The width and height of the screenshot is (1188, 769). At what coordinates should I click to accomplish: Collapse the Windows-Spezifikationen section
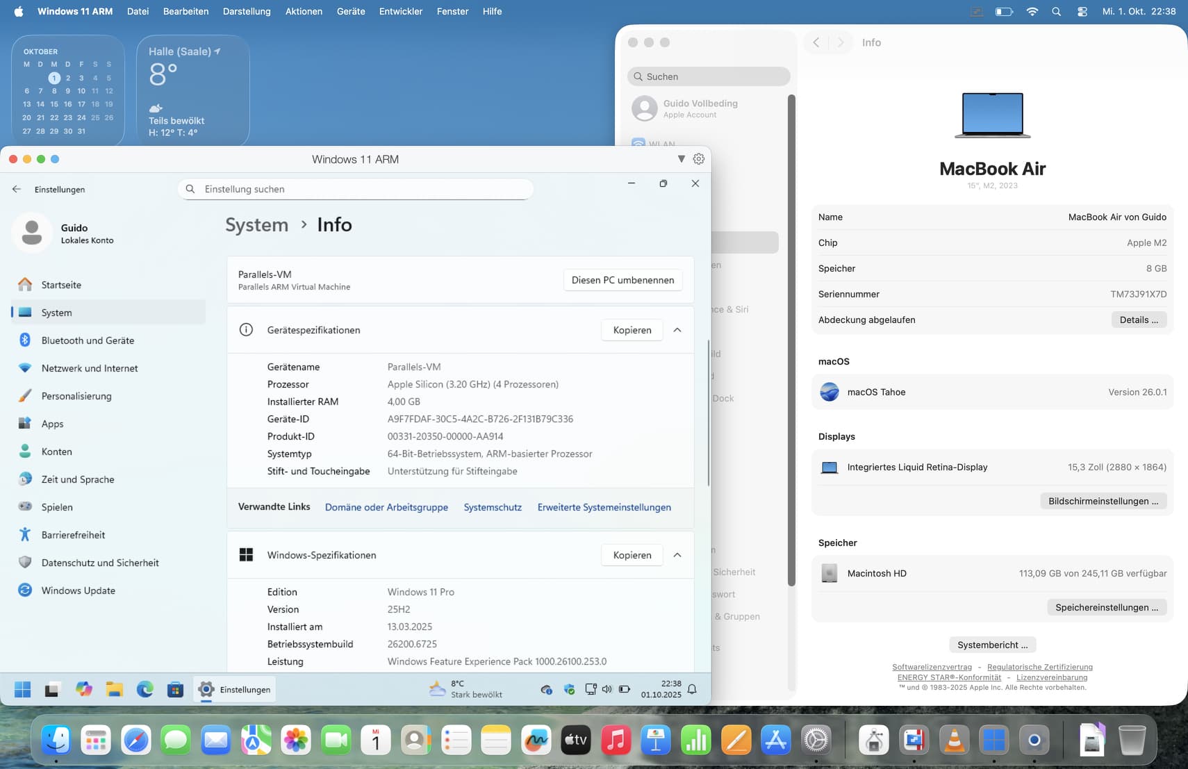(x=677, y=555)
